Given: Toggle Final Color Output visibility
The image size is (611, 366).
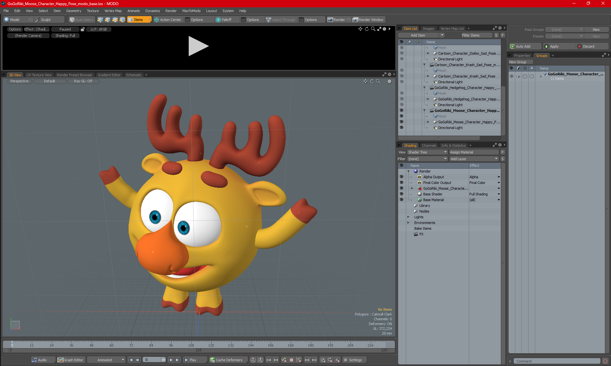Looking at the screenshot, I should [x=401, y=183].
